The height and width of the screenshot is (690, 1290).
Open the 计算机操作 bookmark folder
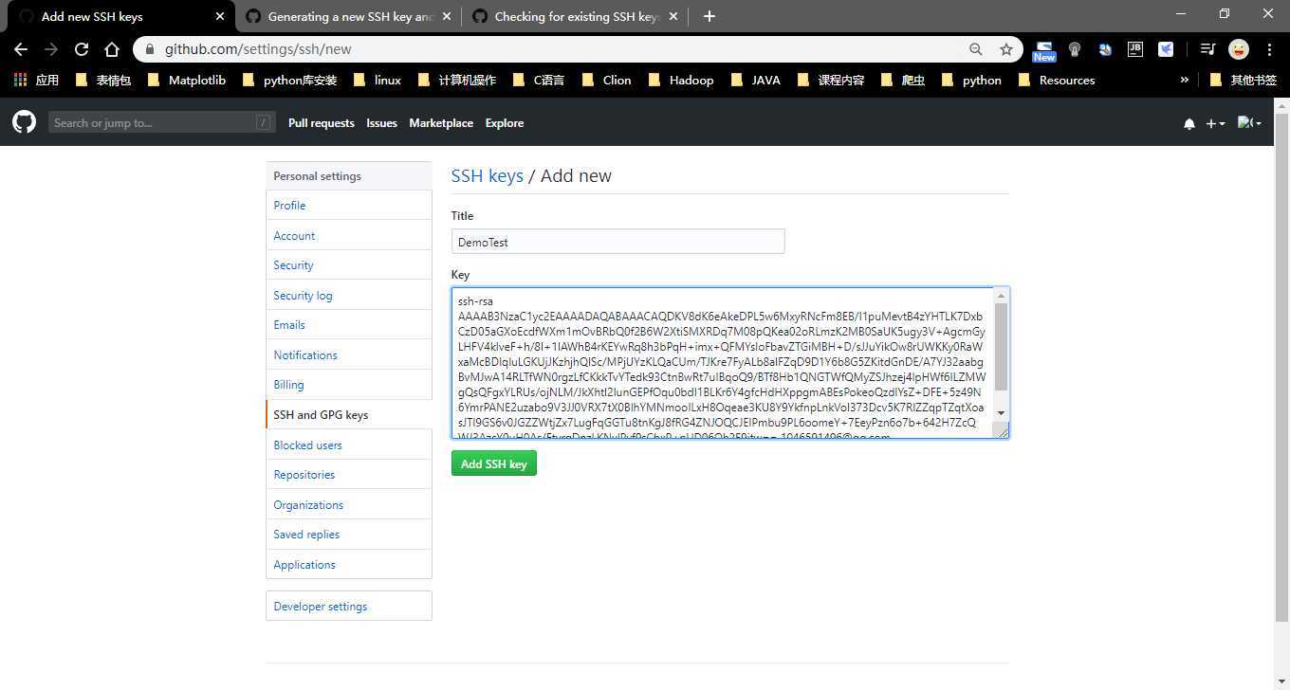pos(457,81)
